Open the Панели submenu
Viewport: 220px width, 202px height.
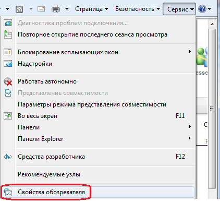click(105, 127)
